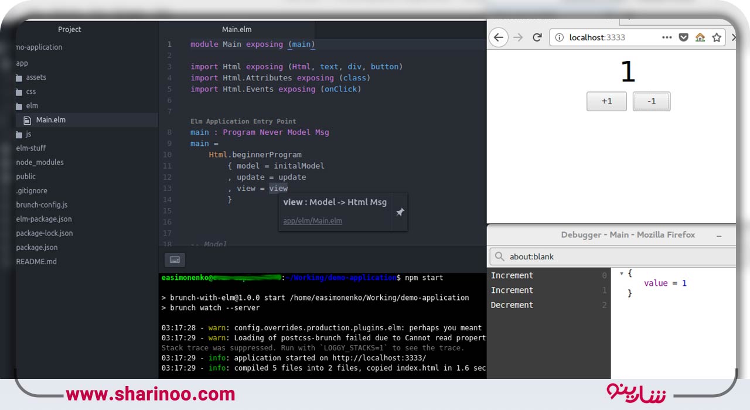
Task: Expand the assets folder
Action: click(36, 77)
